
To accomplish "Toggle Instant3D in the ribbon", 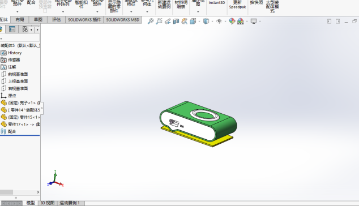I will pyautogui.click(x=217, y=3).
